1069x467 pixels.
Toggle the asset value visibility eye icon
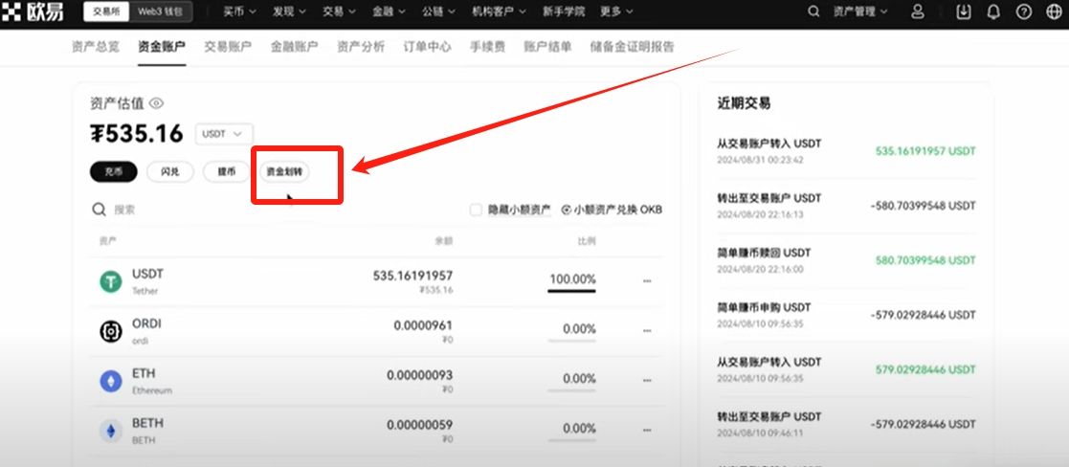[157, 103]
